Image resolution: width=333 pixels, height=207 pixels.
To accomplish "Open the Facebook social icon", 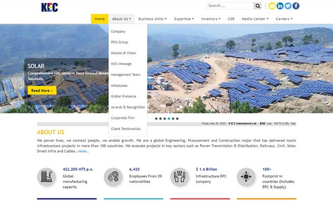I will click(296, 6).
